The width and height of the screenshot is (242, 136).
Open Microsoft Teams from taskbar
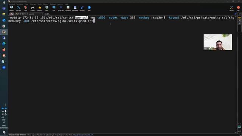pyautogui.click(x=4, y=8)
